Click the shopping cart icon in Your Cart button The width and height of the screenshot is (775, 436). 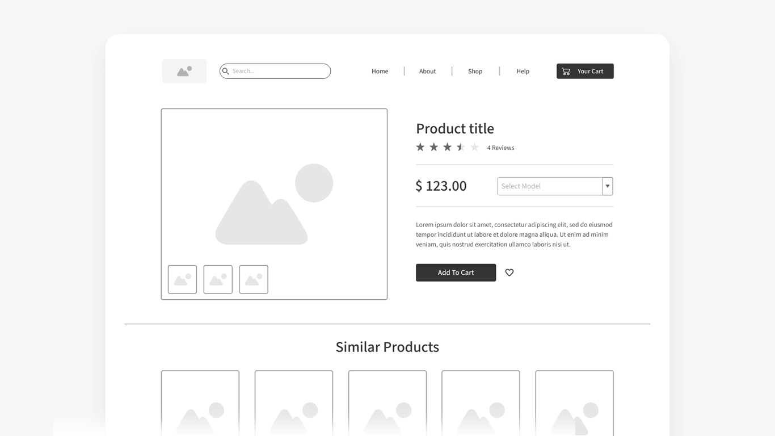tap(565, 70)
